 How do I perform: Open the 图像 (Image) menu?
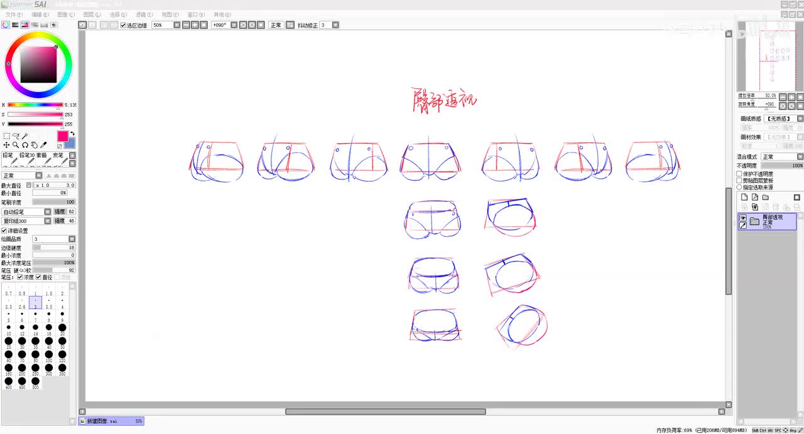pyautogui.click(x=66, y=14)
